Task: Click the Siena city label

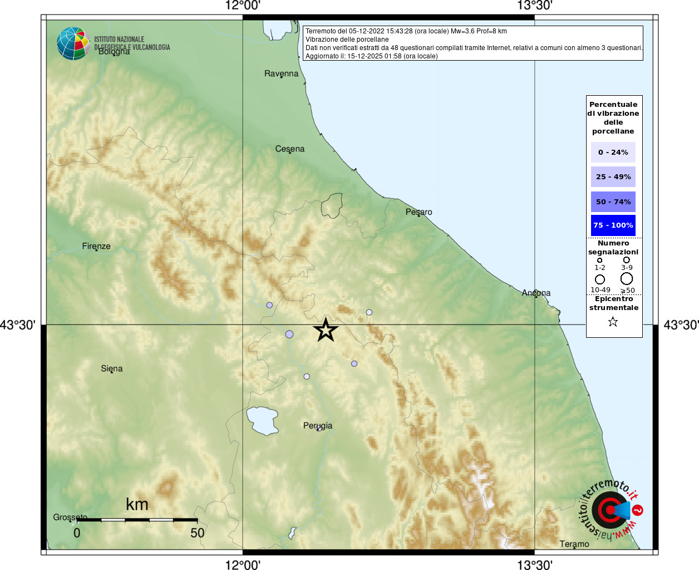Action: 112,368
